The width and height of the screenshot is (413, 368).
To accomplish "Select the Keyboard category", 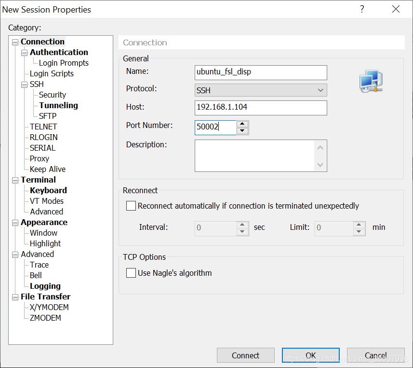I will point(49,190).
